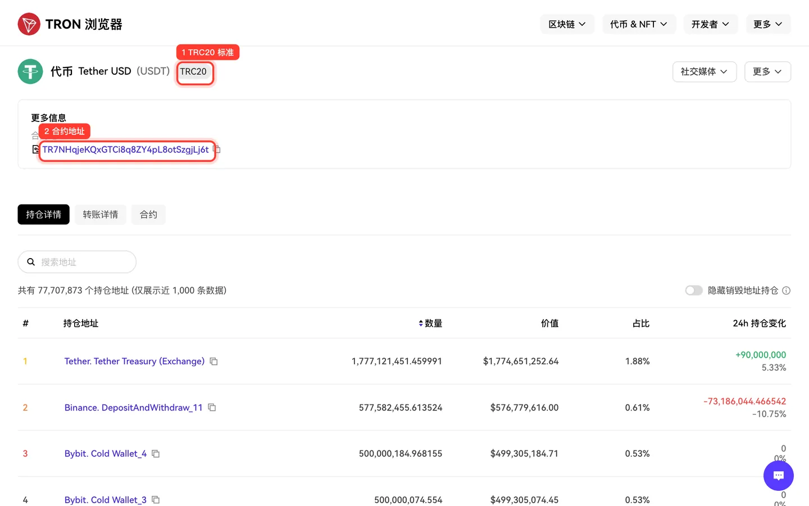Copy Binance DepositAndWithdraw_11 address
Viewport: 809px width, 506px height.
click(x=212, y=408)
